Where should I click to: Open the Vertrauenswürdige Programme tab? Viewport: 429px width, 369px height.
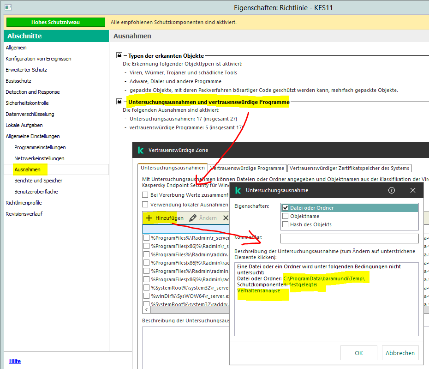(x=247, y=168)
